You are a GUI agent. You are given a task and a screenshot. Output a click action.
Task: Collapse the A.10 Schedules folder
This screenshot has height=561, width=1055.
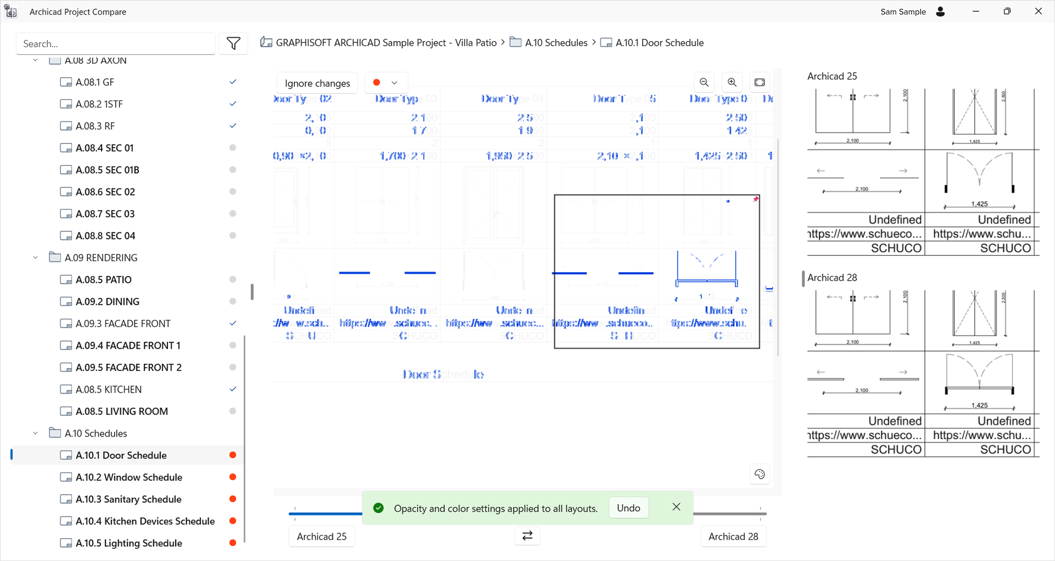(36, 433)
